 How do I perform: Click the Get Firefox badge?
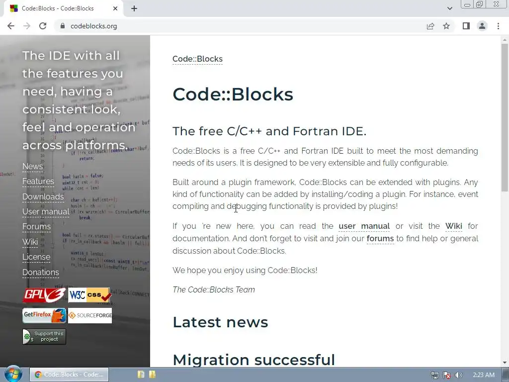pos(44,315)
